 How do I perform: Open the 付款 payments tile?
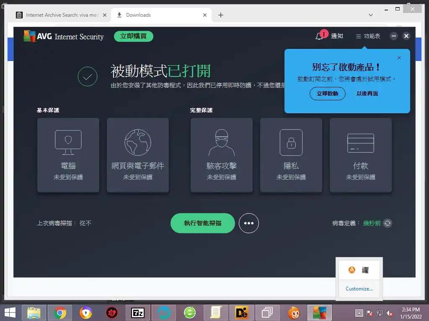361,155
